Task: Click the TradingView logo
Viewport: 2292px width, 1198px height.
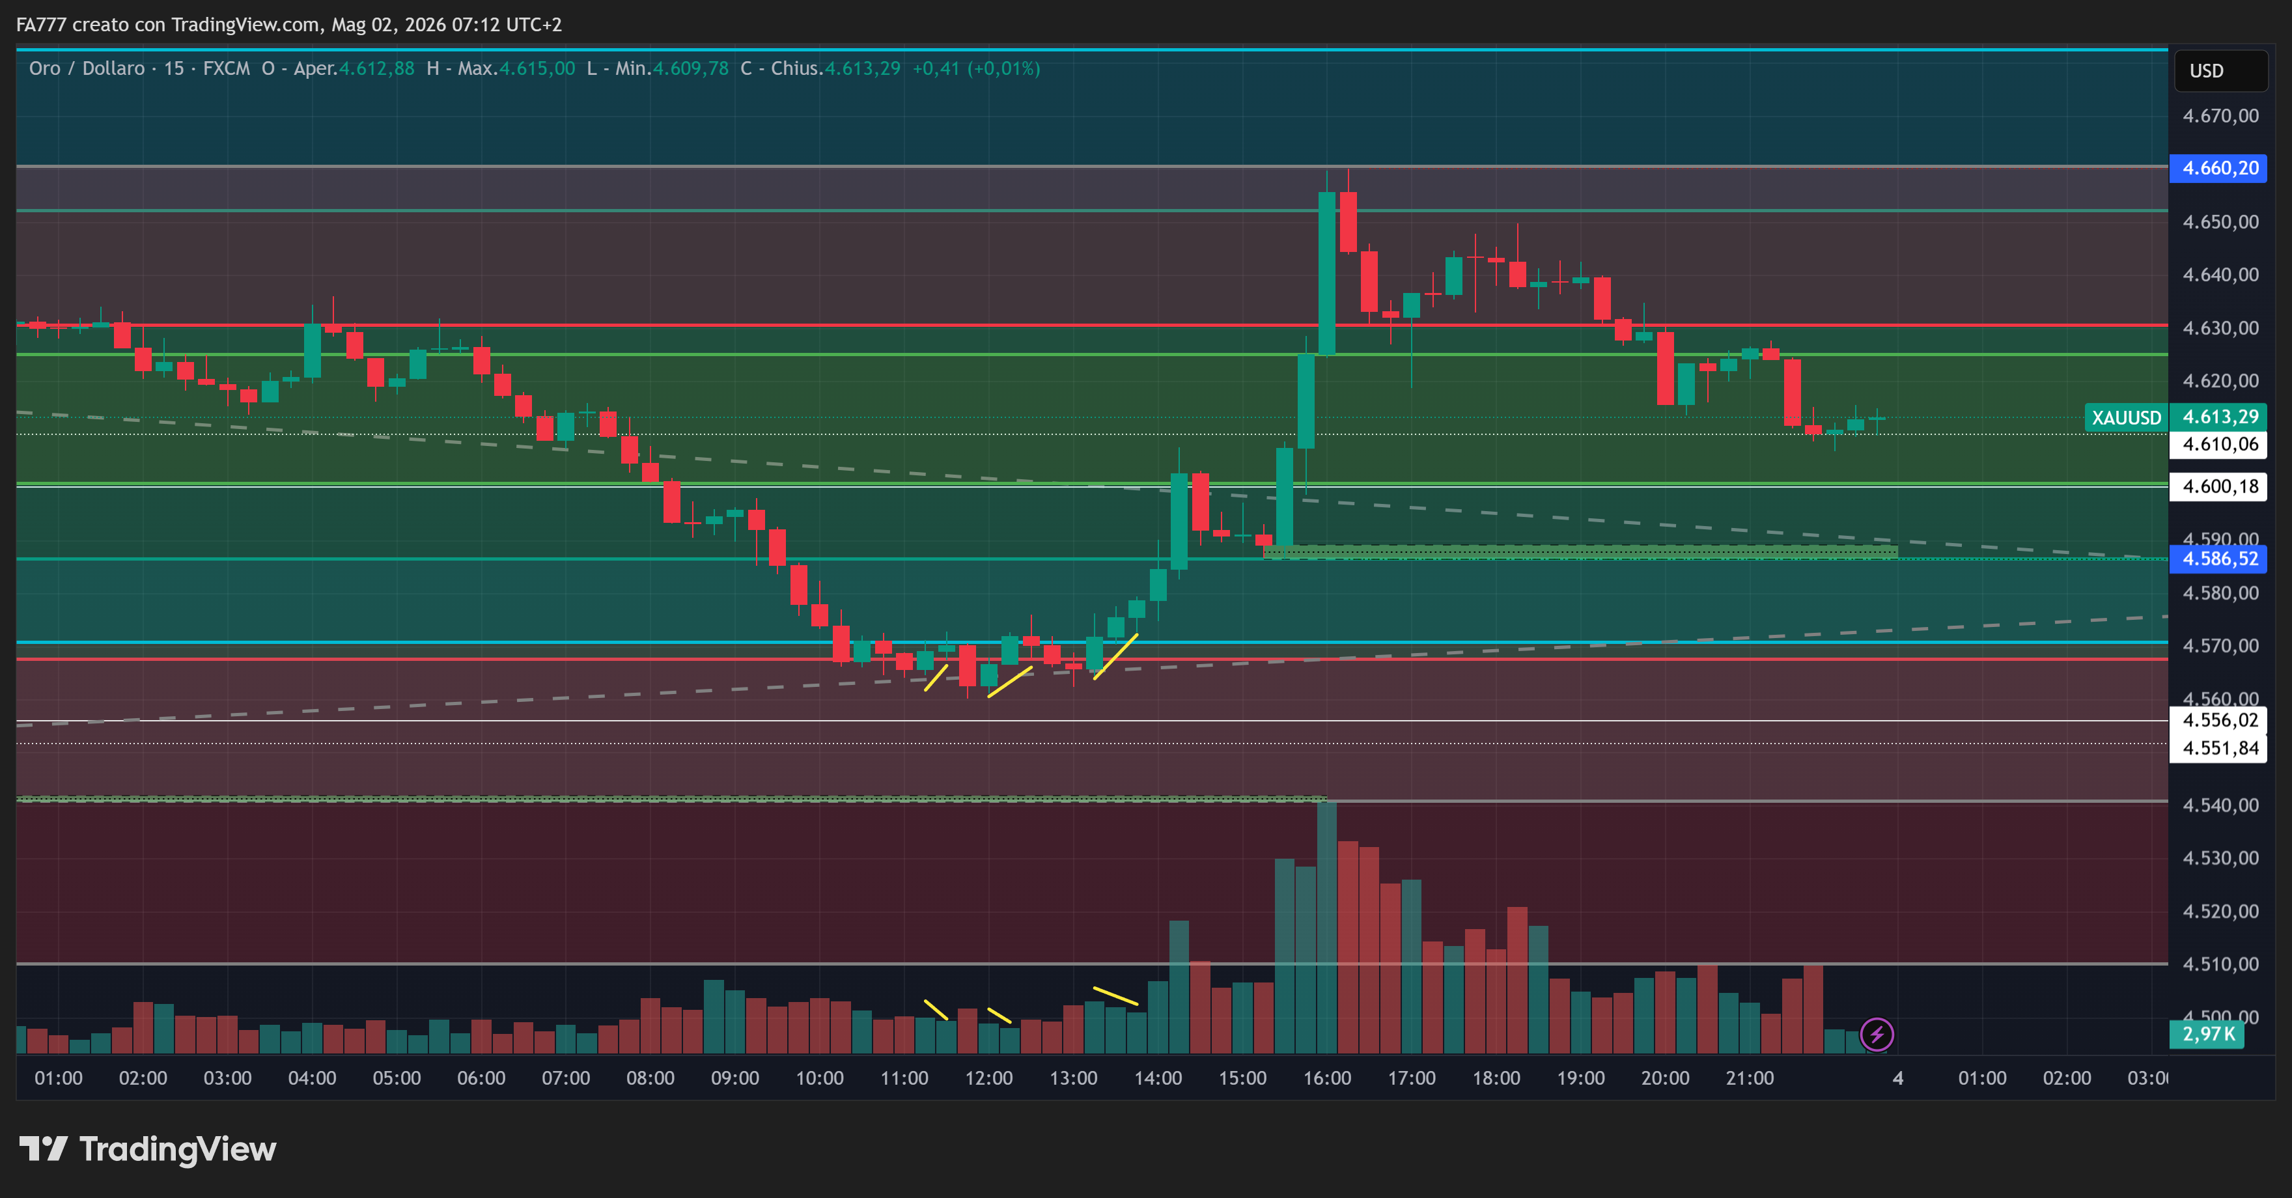Action: tap(148, 1149)
